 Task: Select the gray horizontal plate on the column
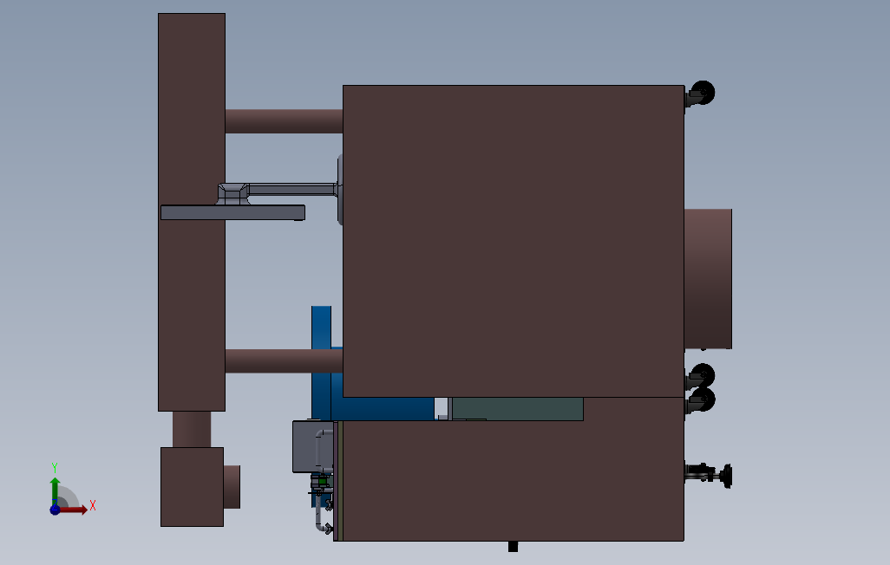[x=232, y=212]
